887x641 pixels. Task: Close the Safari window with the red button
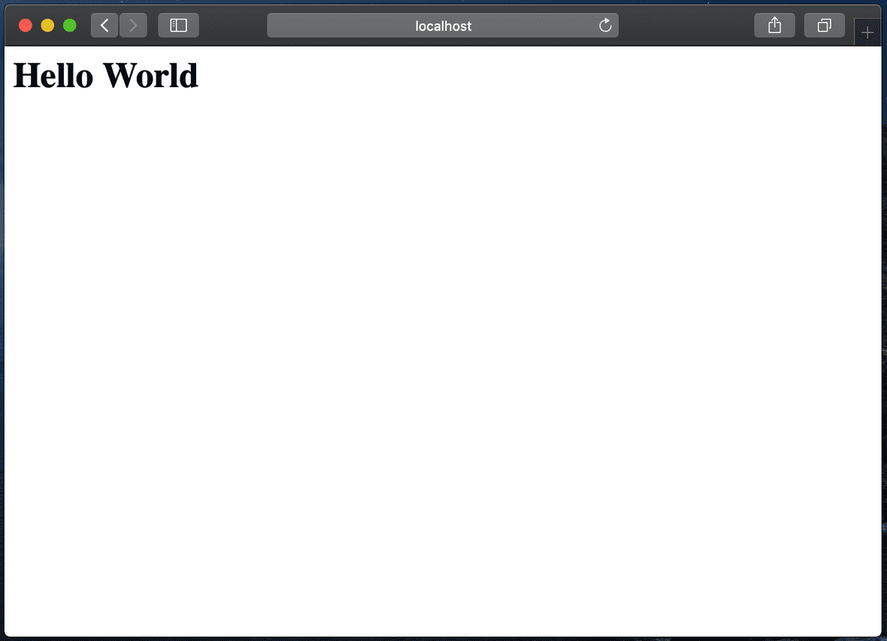(25, 26)
